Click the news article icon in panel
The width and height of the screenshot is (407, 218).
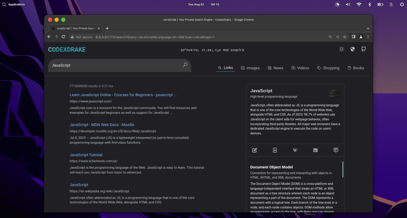coord(315,150)
